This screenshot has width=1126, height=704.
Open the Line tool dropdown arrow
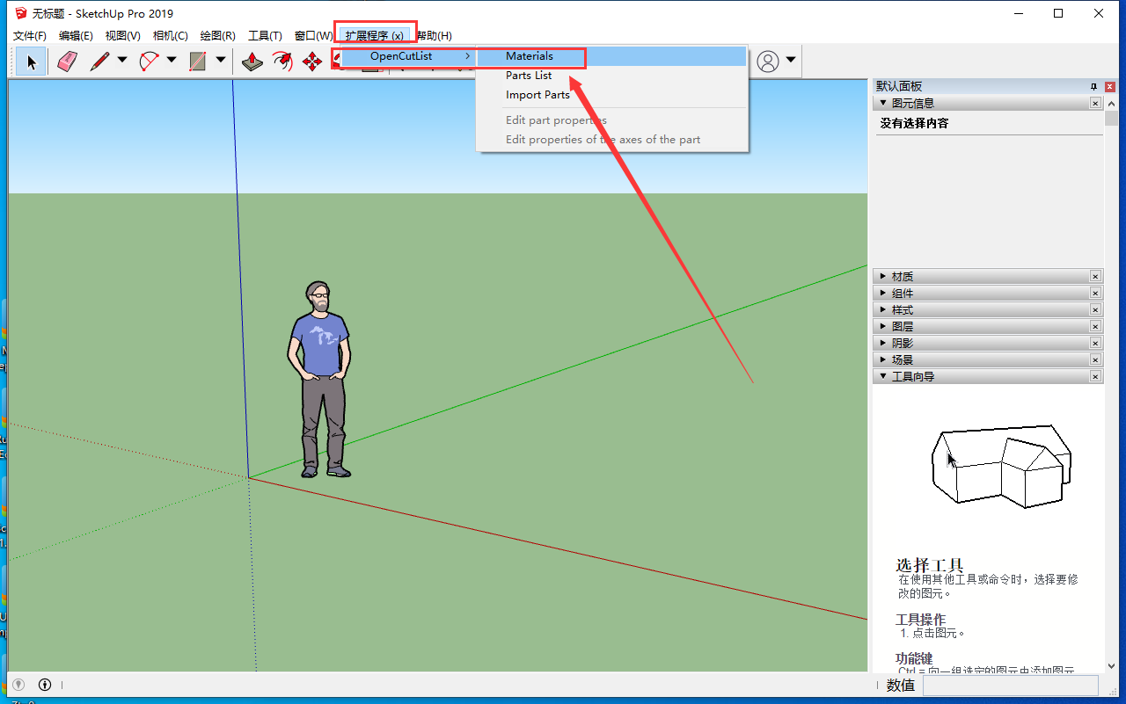click(122, 61)
